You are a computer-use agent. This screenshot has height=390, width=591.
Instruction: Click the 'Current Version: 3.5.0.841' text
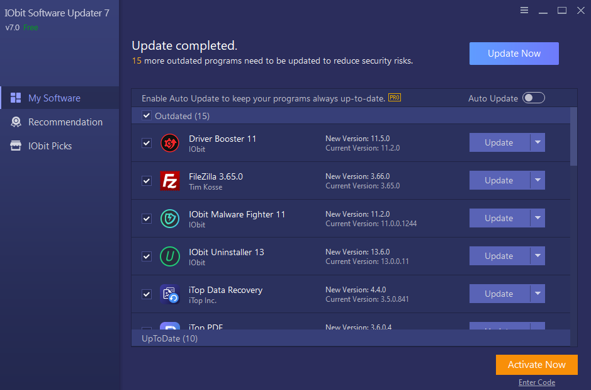pyautogui.click(x=367, y=299)
